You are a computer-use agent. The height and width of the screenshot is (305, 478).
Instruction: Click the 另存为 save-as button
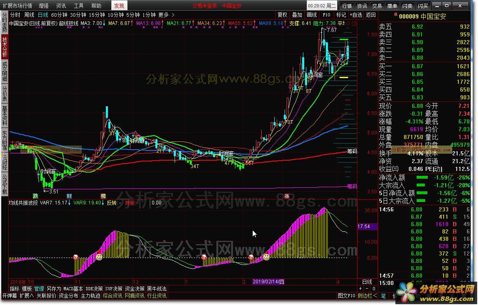click(54, 289)
